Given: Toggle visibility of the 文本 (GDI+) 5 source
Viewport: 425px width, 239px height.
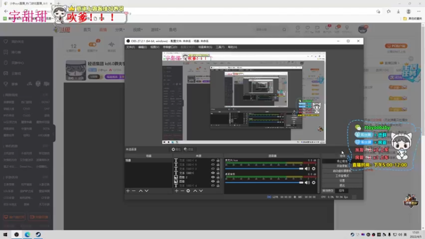Looking at the screenshot, I should (x=213, y=165).
